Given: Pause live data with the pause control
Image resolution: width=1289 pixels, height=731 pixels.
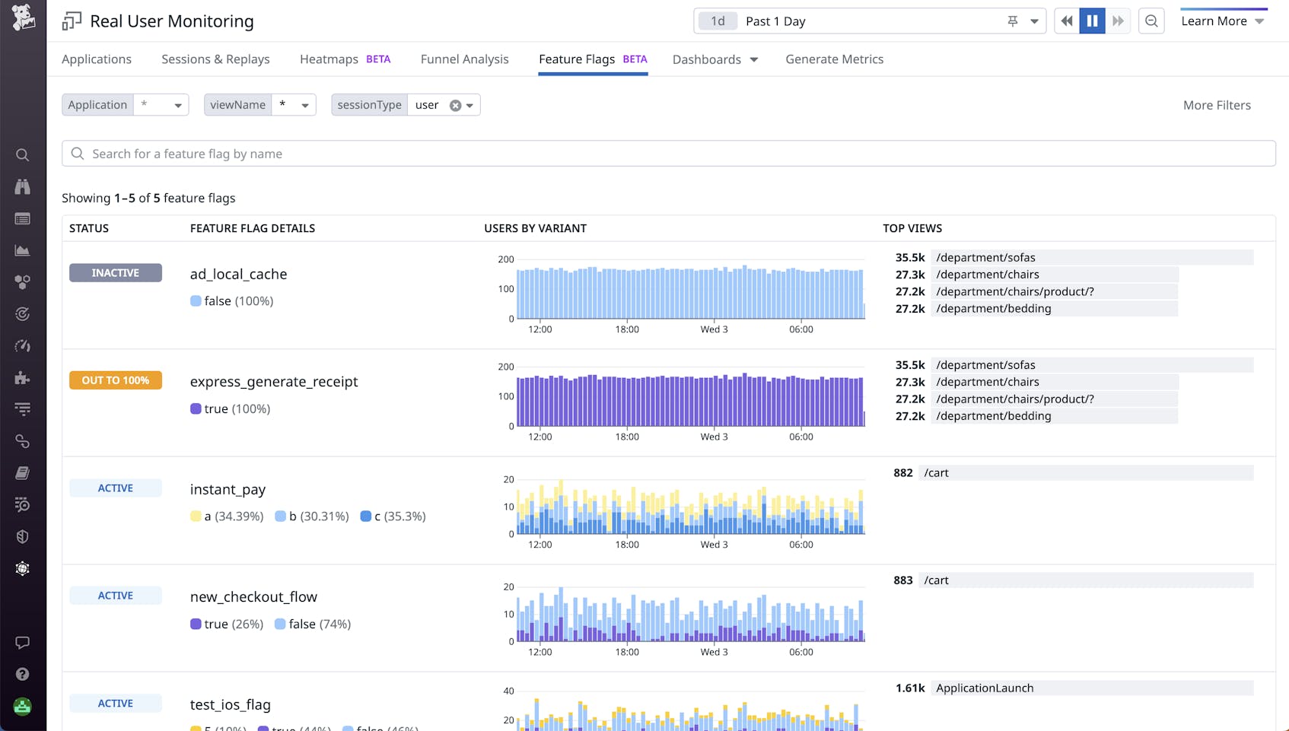Looking at the screenshot, I should click(1092, 21).
